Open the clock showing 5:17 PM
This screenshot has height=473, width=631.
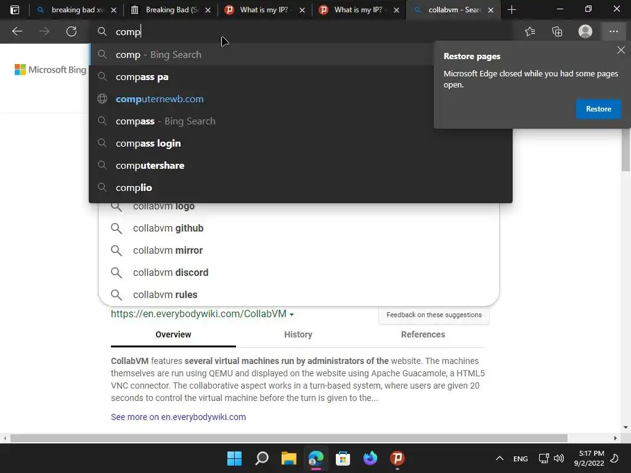pos(589,458)
